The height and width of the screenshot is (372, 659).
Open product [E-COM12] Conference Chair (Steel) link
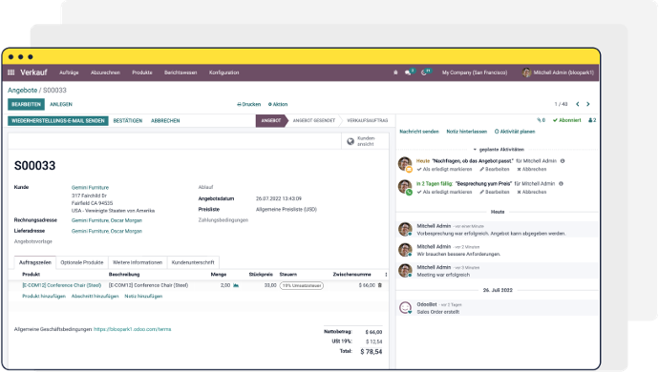(x=62, y=285)
